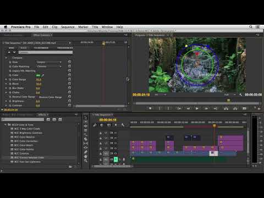This screenshot has height=198, width=264.
Task: Toggle Snap in the timeline header
Action: click(102, 125)
